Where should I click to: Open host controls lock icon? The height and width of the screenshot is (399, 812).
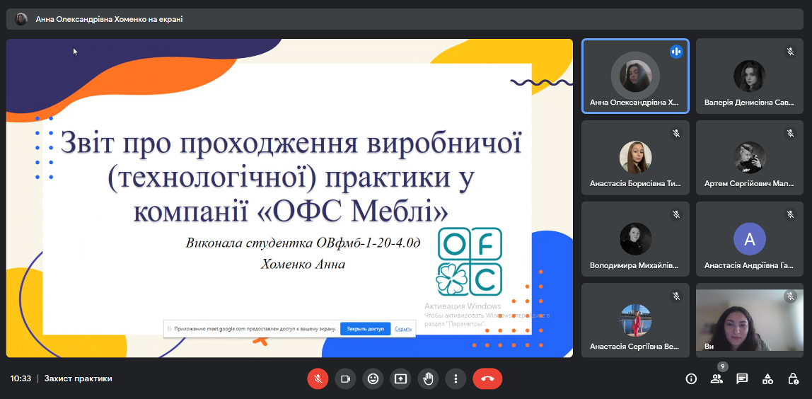click(793, 378)
